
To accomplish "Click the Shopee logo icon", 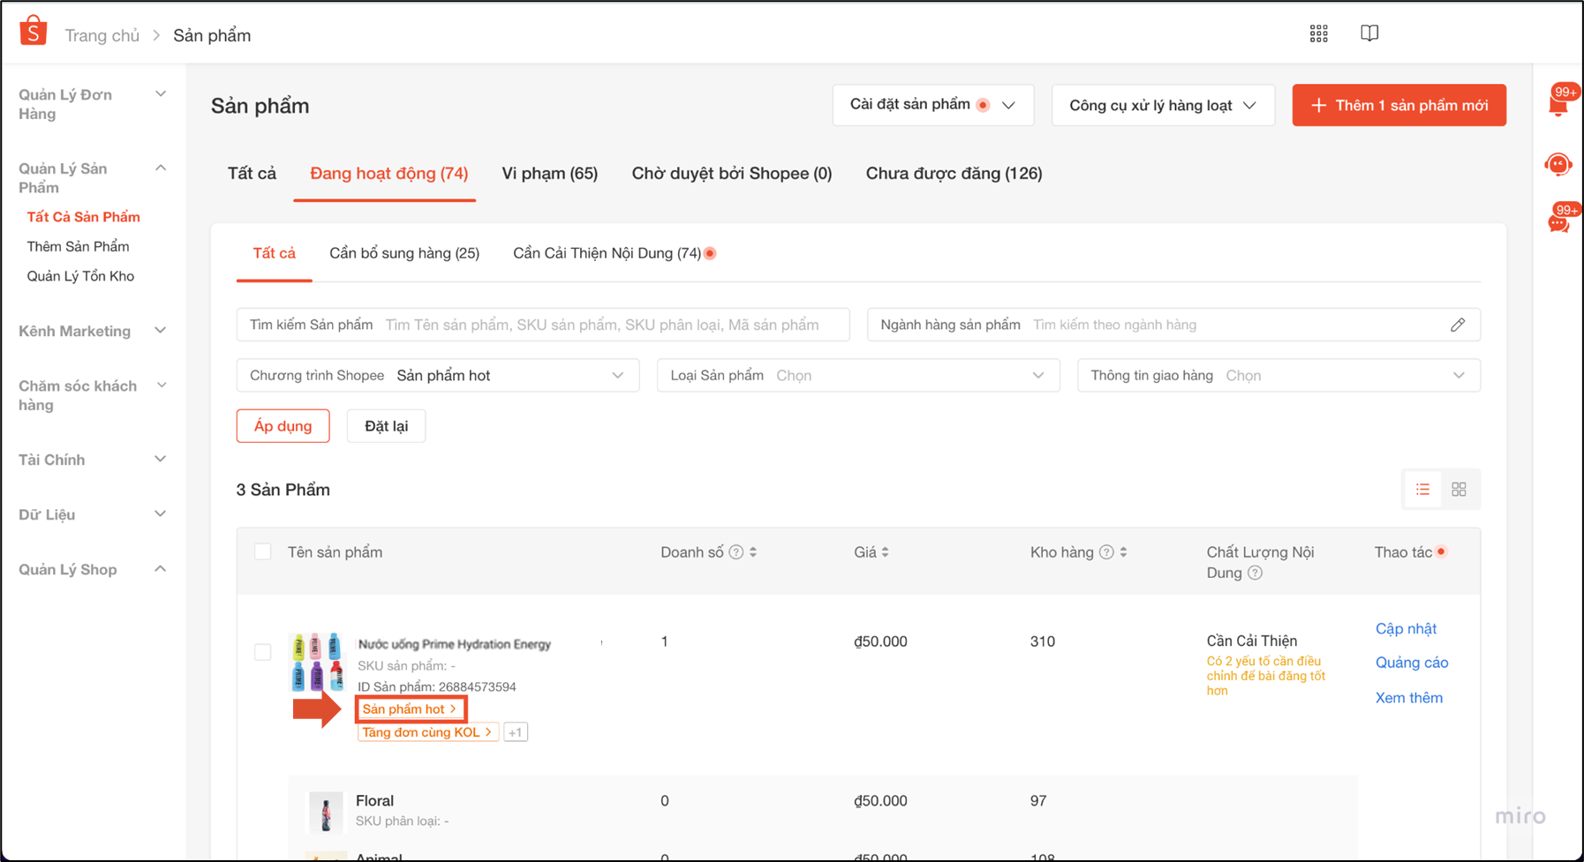I will coord(34,32).
